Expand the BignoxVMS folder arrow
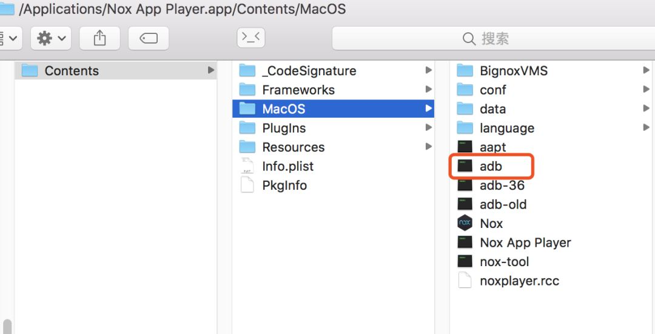The image size is (655, 334). 646,70
